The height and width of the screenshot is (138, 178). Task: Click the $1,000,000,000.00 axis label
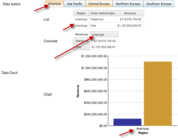pos(94,68)
